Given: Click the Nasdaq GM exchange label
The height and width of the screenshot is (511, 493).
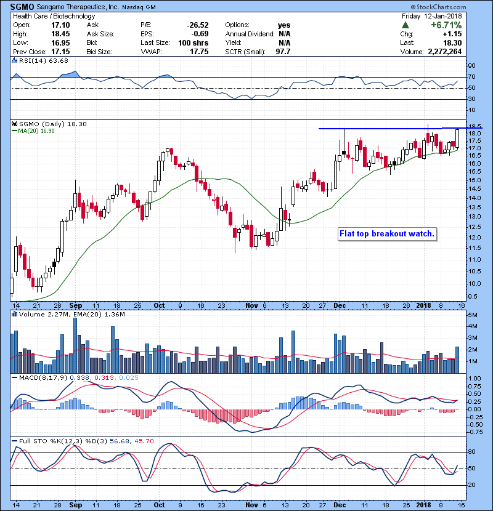Looking at the screenshot, I should tap(139, 7).
